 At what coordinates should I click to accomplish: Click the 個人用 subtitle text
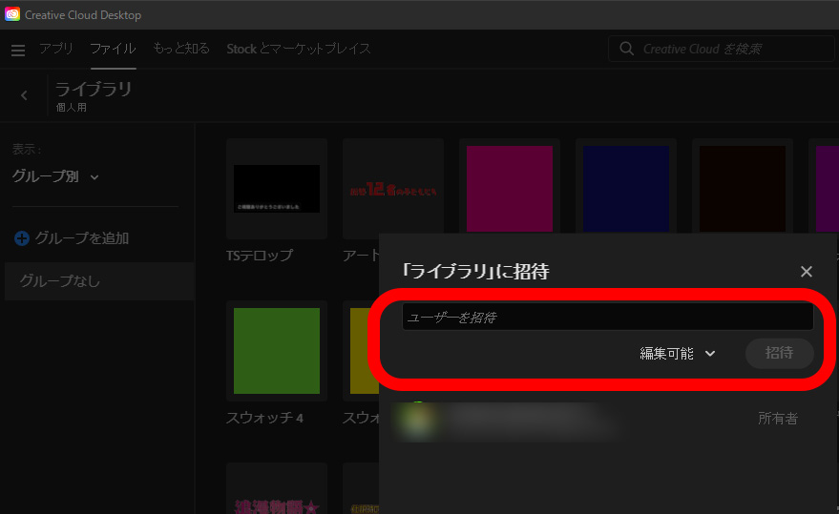[72, 108]
